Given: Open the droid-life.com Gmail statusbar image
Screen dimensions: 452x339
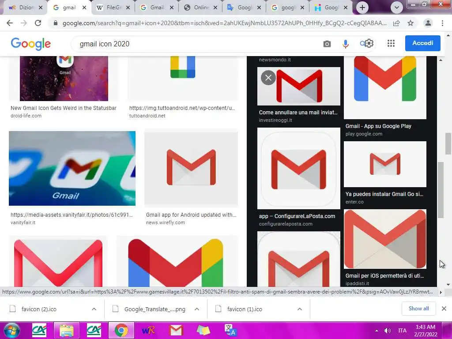Looking at the screenshot, I should [64, 78].
